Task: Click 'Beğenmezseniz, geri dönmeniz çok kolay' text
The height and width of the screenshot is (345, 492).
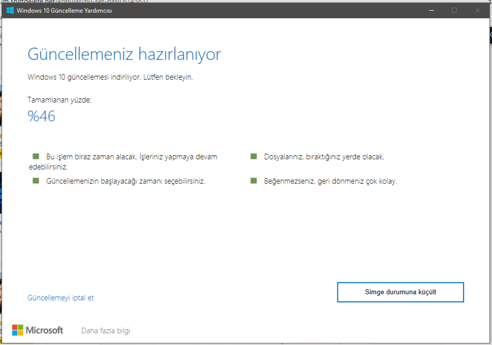Action: [x=330, y=181]
